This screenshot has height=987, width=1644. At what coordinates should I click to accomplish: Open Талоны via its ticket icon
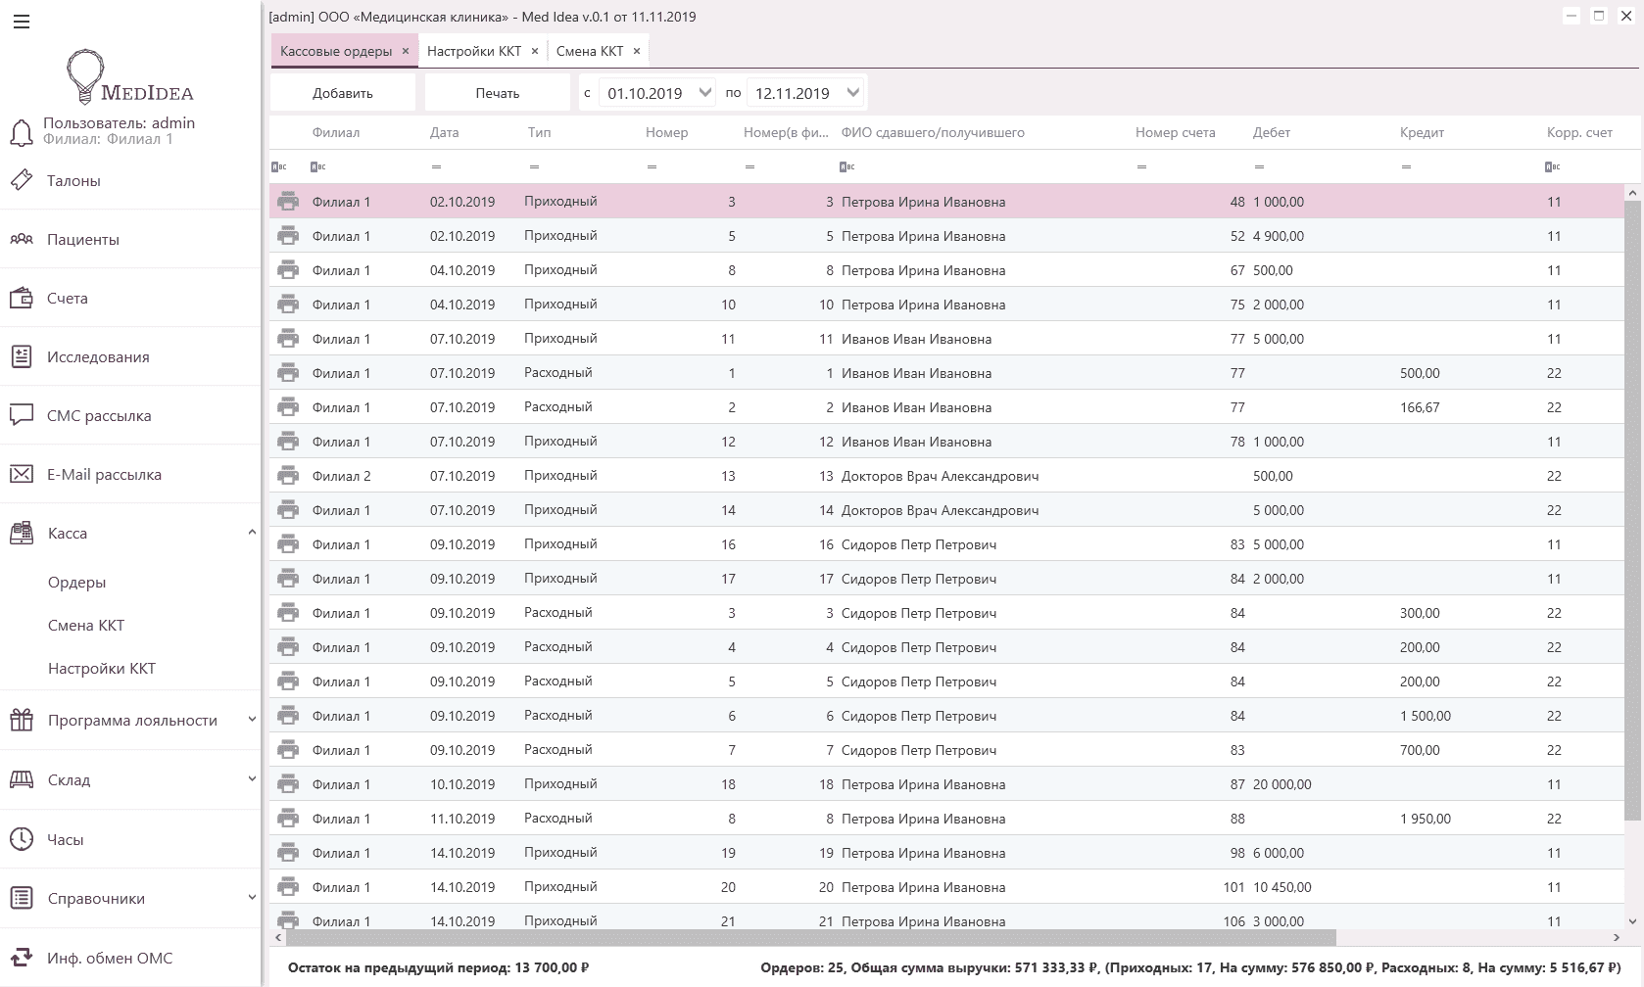(22, 180)
